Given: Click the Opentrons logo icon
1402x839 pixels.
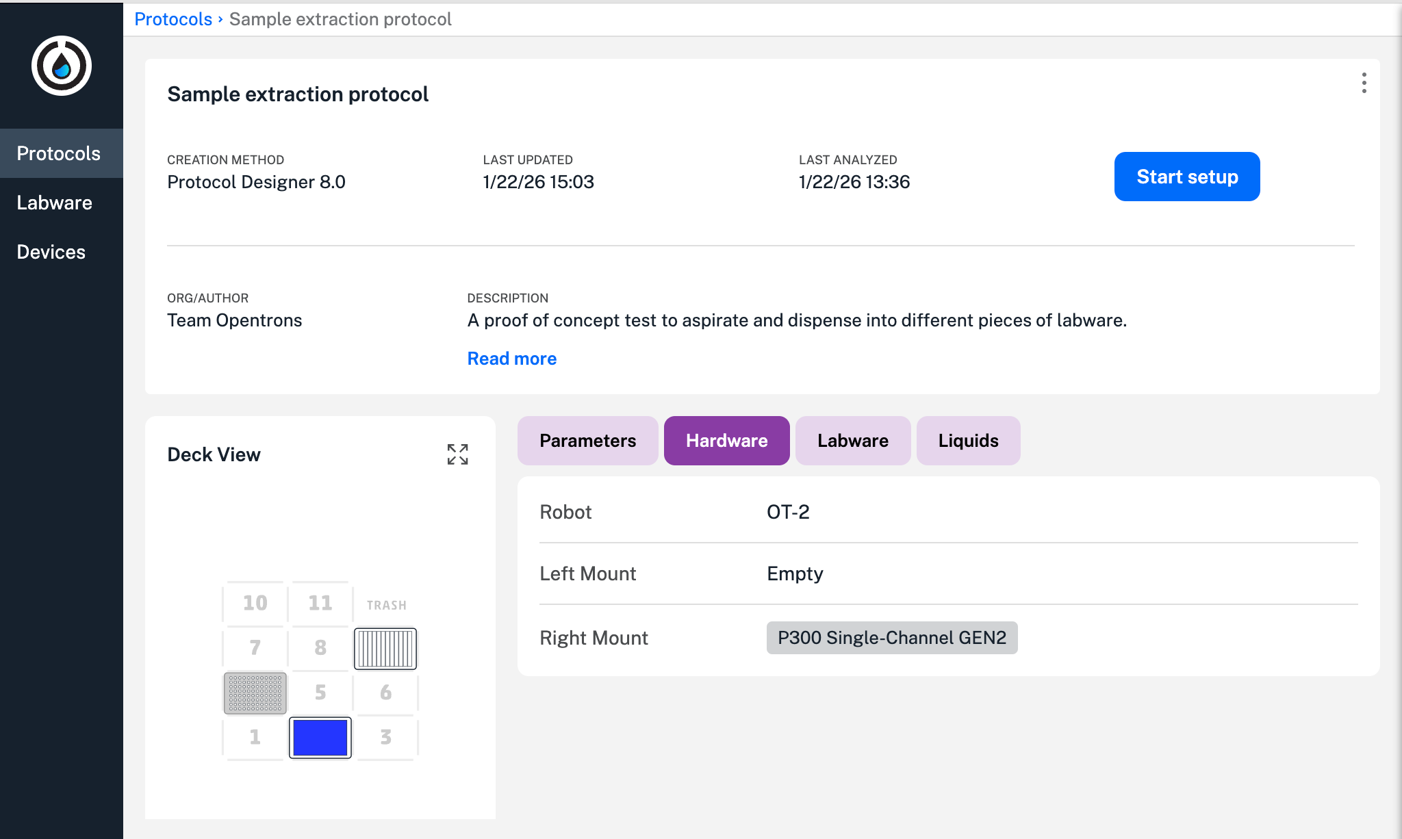Looking at the screenshot, I should (61, 65).
